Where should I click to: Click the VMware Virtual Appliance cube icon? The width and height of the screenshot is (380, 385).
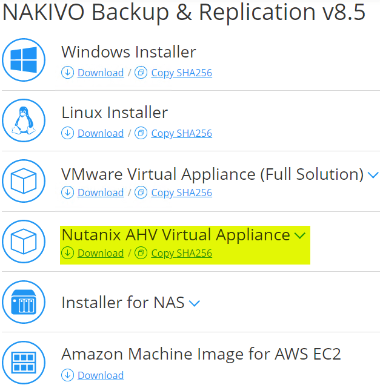click(x=24, y=181)
